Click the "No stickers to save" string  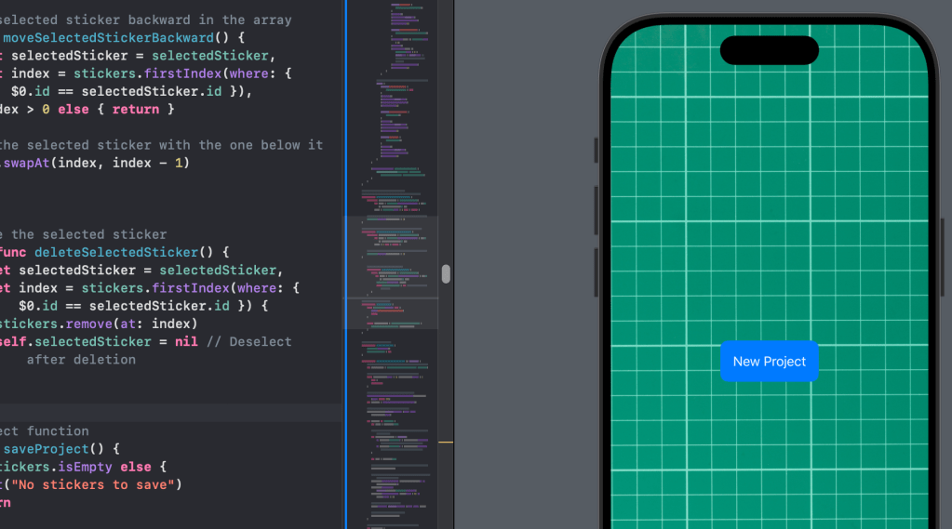tap(94, 484)
